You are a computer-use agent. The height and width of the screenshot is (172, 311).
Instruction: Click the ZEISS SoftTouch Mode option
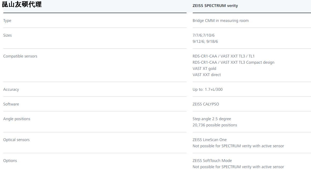point(212,161)
